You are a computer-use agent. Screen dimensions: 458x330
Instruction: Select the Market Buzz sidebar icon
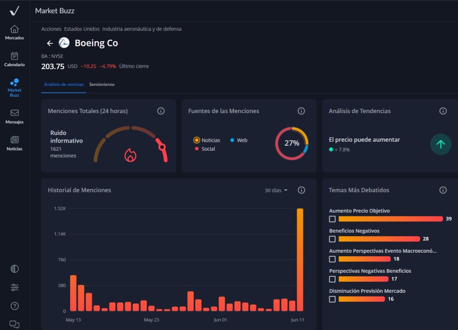click(x=14, y=82)
